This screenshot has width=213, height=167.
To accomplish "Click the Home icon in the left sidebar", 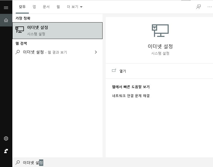I will [6, 20].
